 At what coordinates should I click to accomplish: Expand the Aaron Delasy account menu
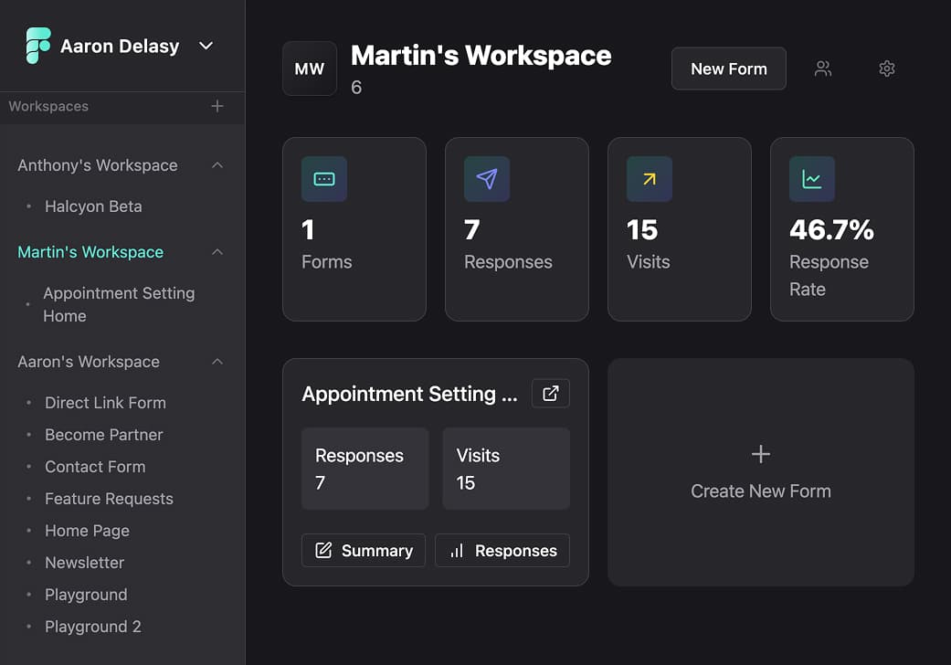click(206, 45)
